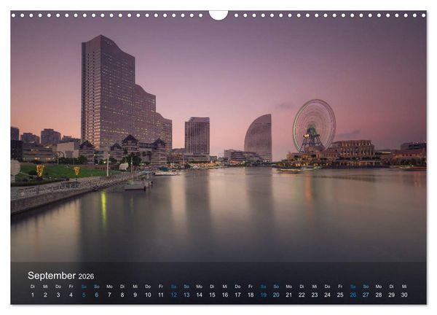
Task: Click the "September" month title
Action: tap(52, 276)
